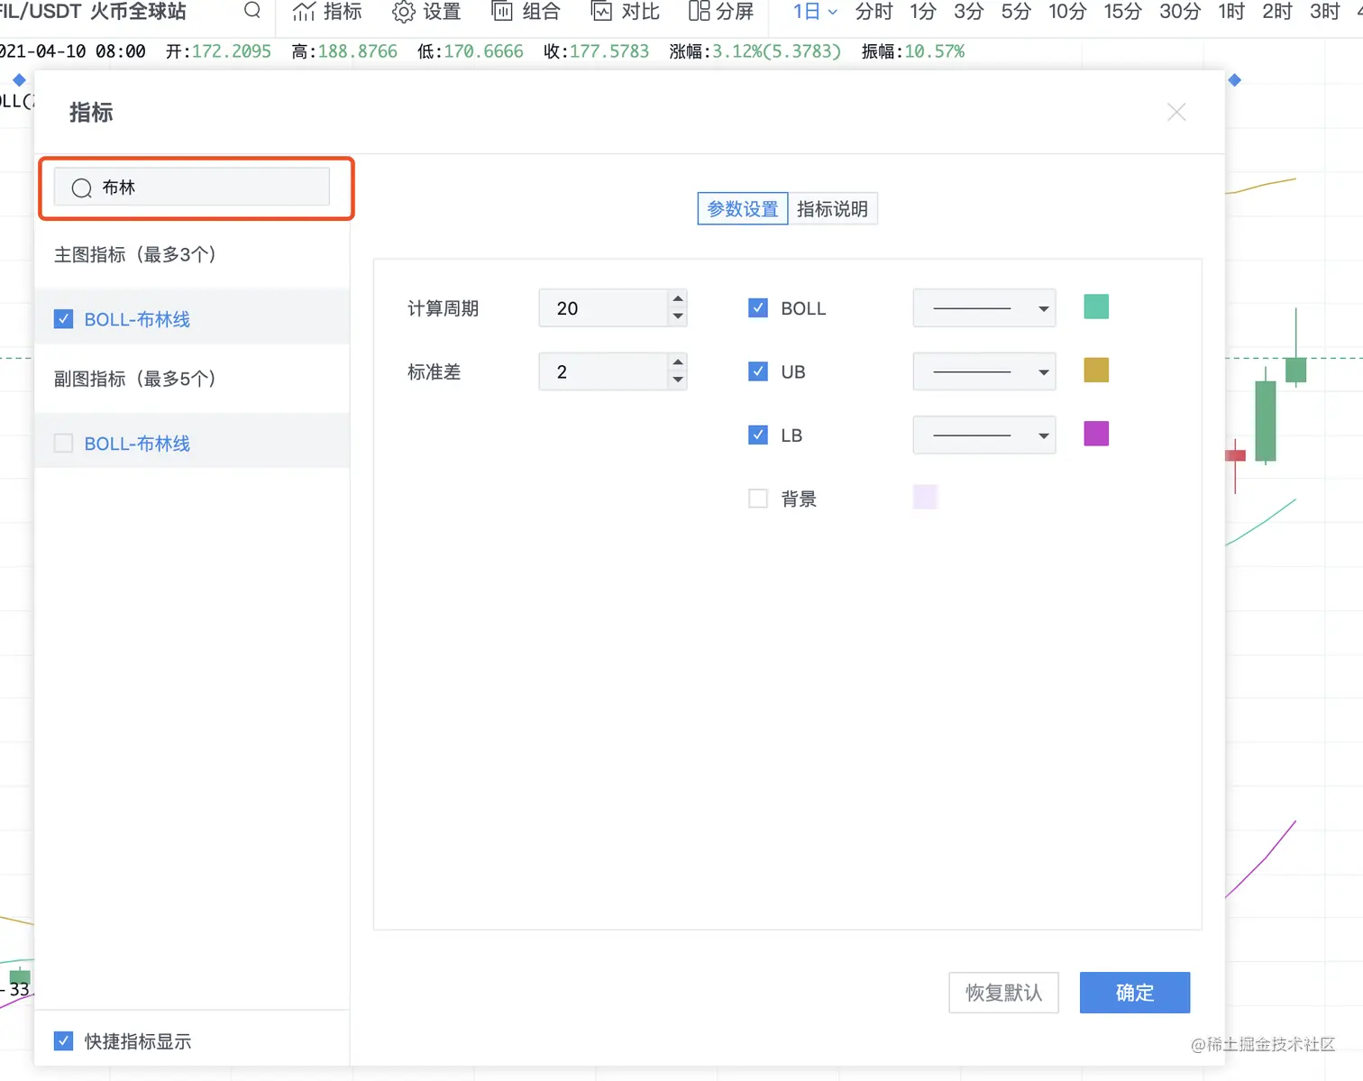Click the search magnifier in the top toolbar
1363x1081 pixels.
pyautogui.click(x=252, y=12)
